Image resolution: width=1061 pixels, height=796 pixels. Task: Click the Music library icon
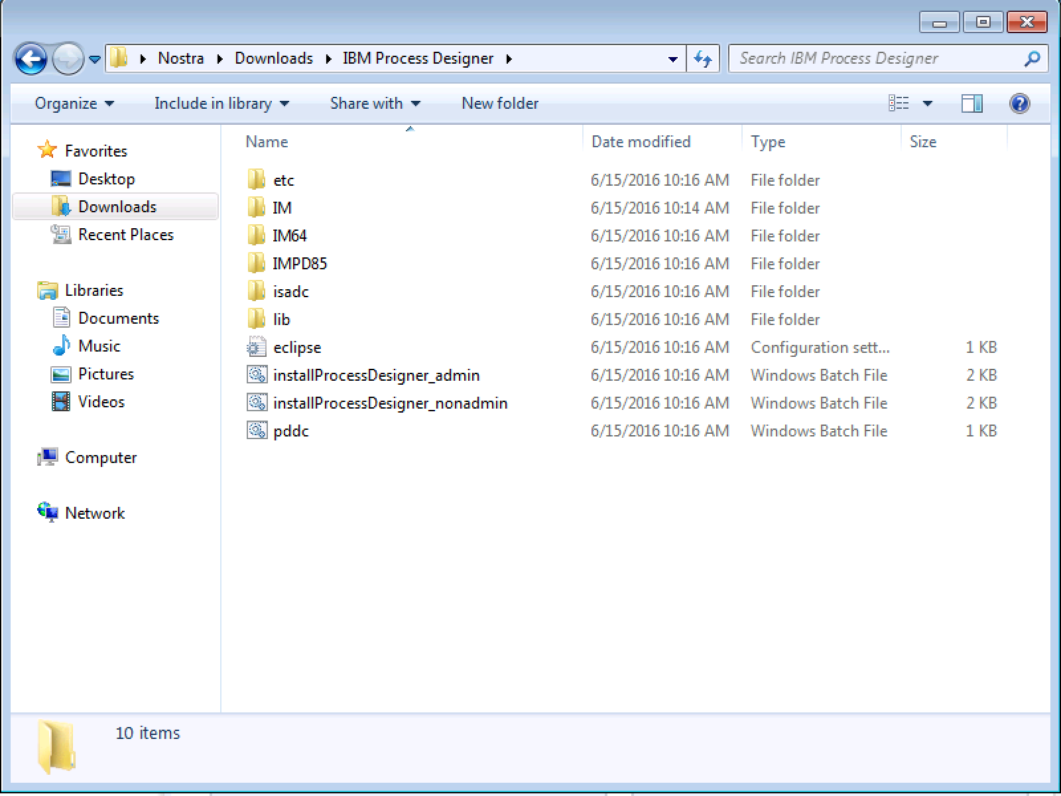(61, 346)
